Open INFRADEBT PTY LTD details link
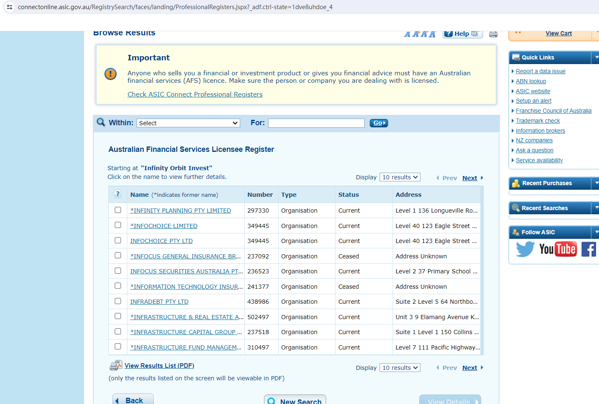This screenshot has width=599, height=404. click(159, 302)
